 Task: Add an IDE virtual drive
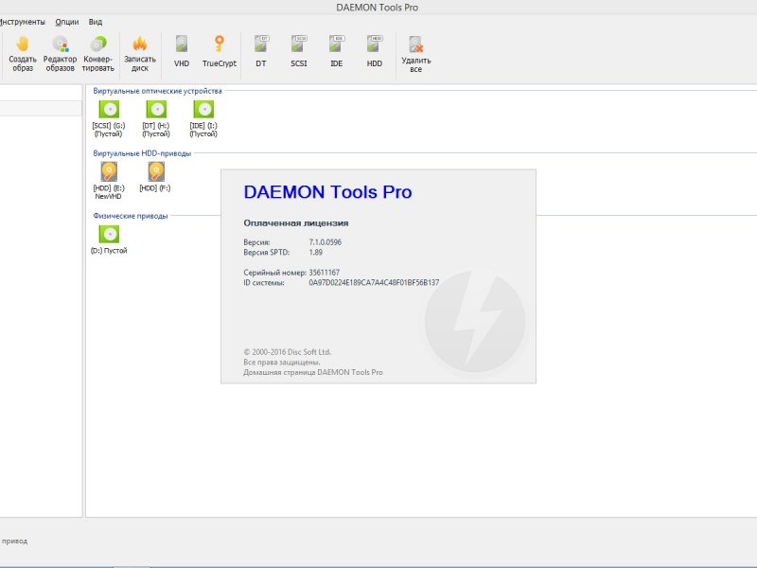pos(337,51)
